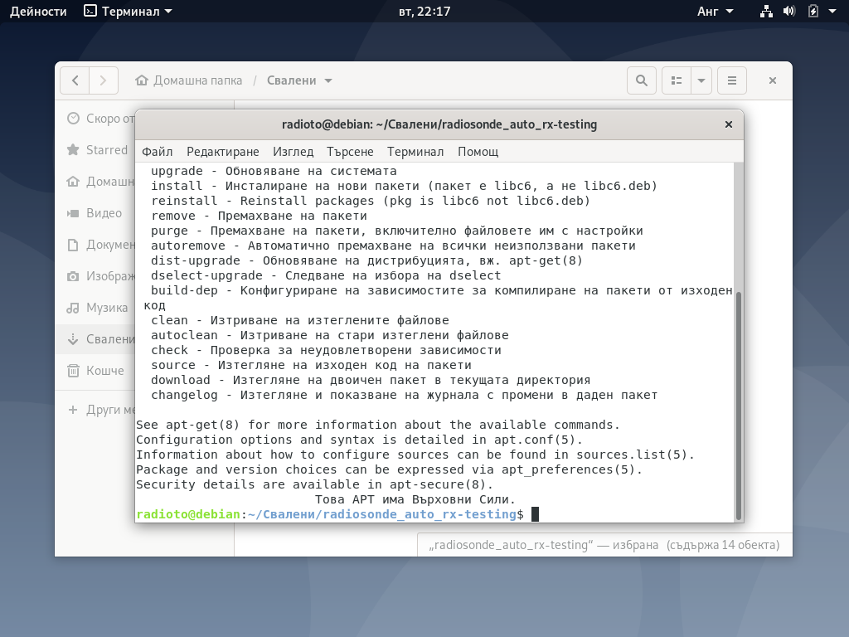Open the Анг keyboard layout menu

coord(715,12)
